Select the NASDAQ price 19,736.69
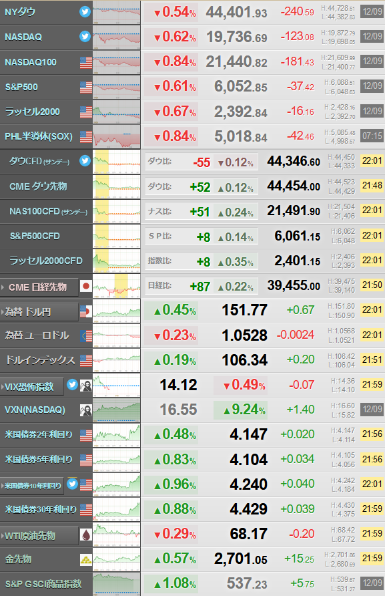 coord(237,37)
